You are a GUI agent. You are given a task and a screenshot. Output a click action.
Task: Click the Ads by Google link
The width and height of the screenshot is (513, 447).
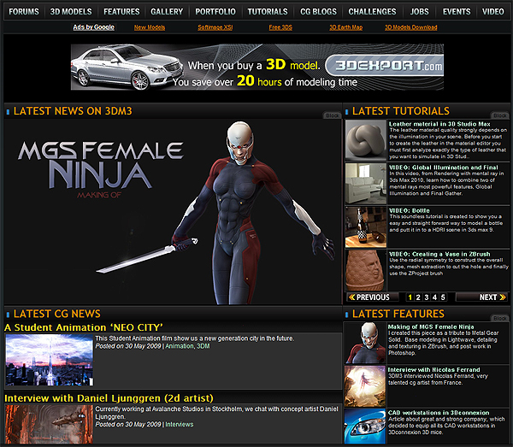(x=93, y=27)
